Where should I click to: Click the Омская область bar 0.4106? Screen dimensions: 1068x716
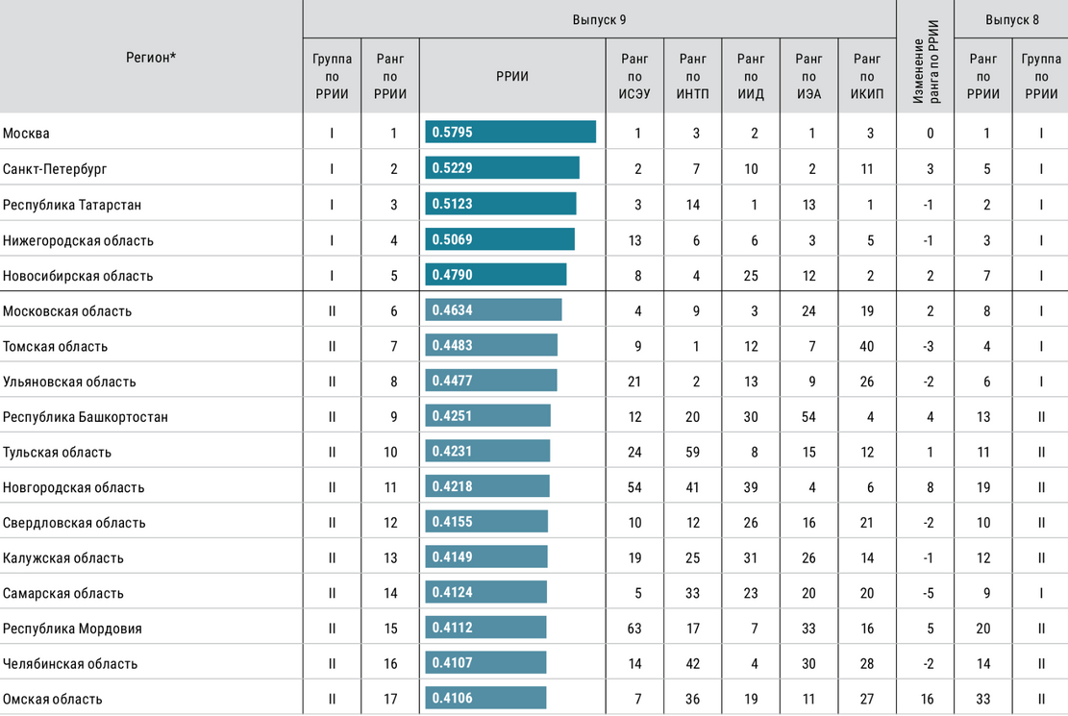tap(485, 699)
